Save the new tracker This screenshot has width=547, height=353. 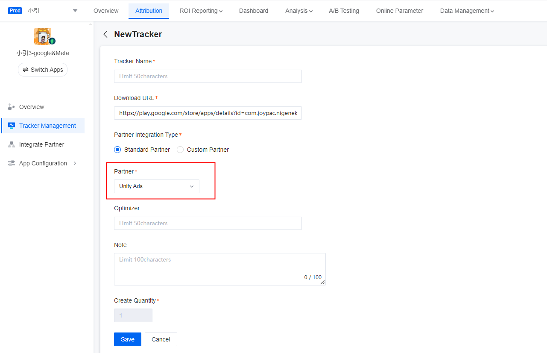click(127, 339)
